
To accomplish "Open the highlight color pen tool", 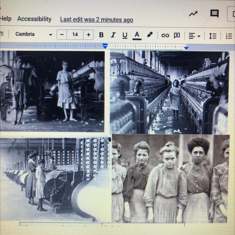I will [x=149, y=34].
